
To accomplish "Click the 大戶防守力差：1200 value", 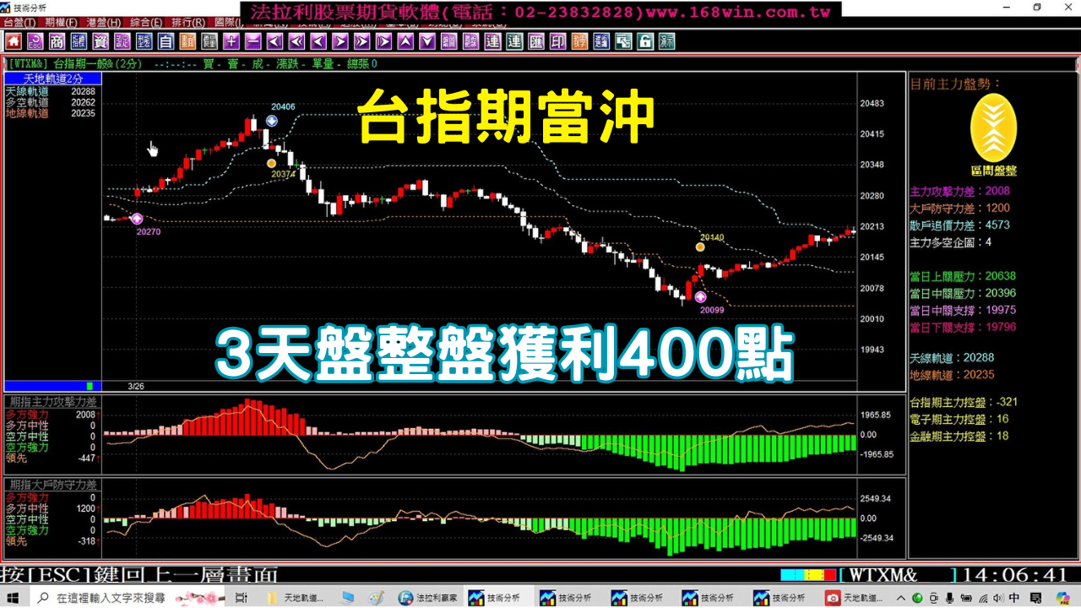I will [959, 208].
